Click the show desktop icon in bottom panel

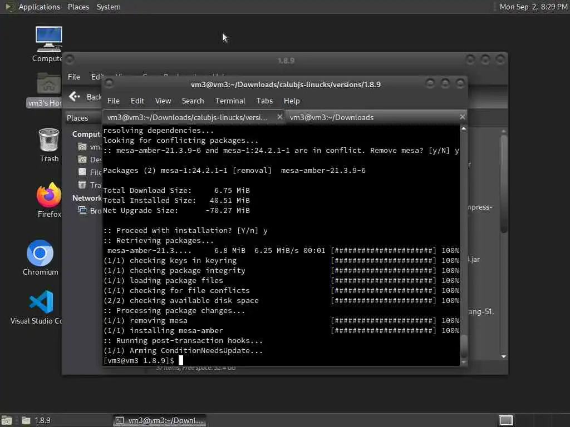[7, 420]
